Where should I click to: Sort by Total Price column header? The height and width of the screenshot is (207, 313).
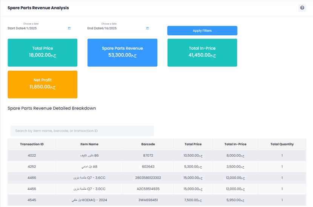(x=193, y=144)
